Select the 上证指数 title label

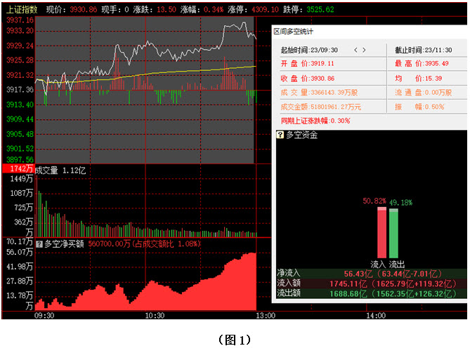20,10
